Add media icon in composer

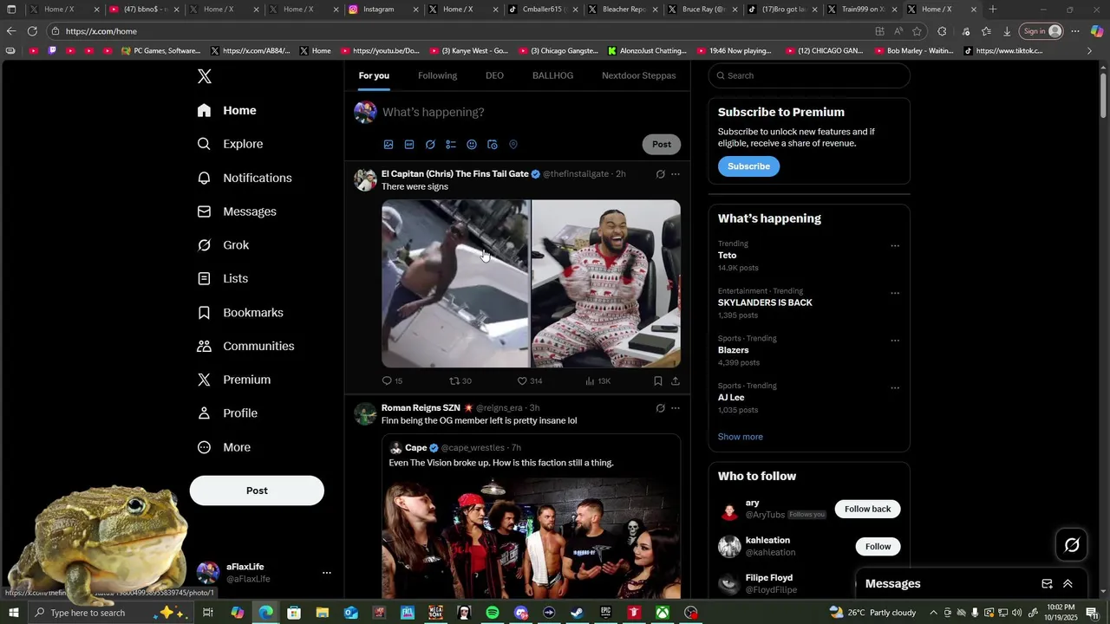pos(388,145)
